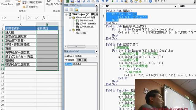Select column B header in Excel
This screenshot has width=196, height=110.
click(47, 24)
